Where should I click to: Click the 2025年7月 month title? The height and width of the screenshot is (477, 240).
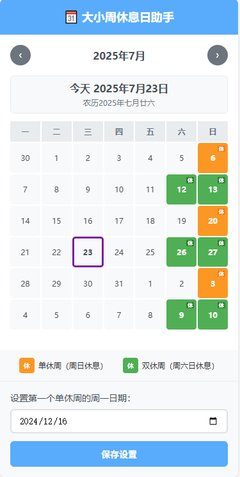coord(119,56)
